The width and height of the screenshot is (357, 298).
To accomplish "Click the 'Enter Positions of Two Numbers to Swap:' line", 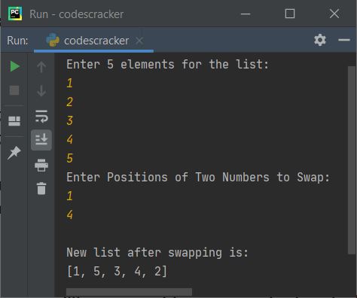I will coord(198,178).
